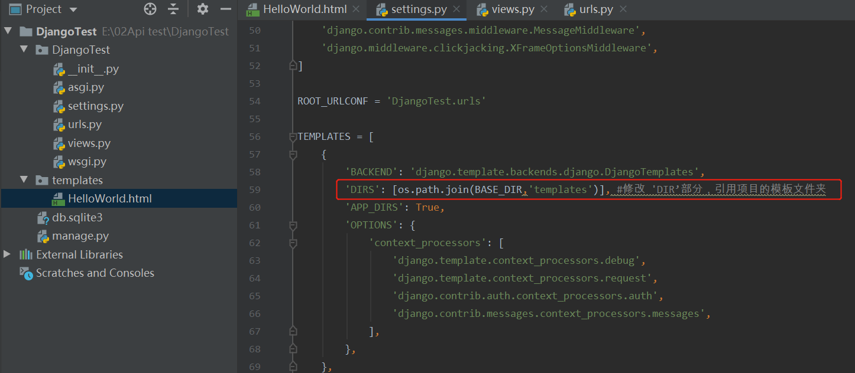Click the XFrameOptionsMiddleware string on line 51
The height and width of the screenshot is (373, 855).
click(x=487, y=48)
